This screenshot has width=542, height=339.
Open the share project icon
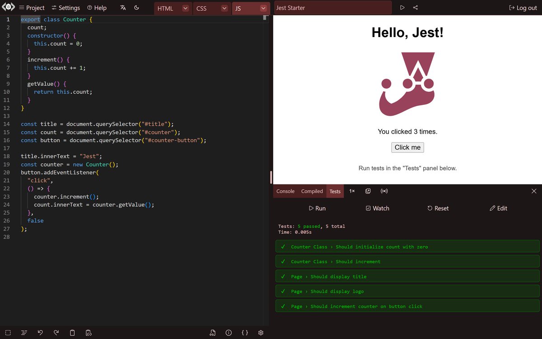pos(416,8)
